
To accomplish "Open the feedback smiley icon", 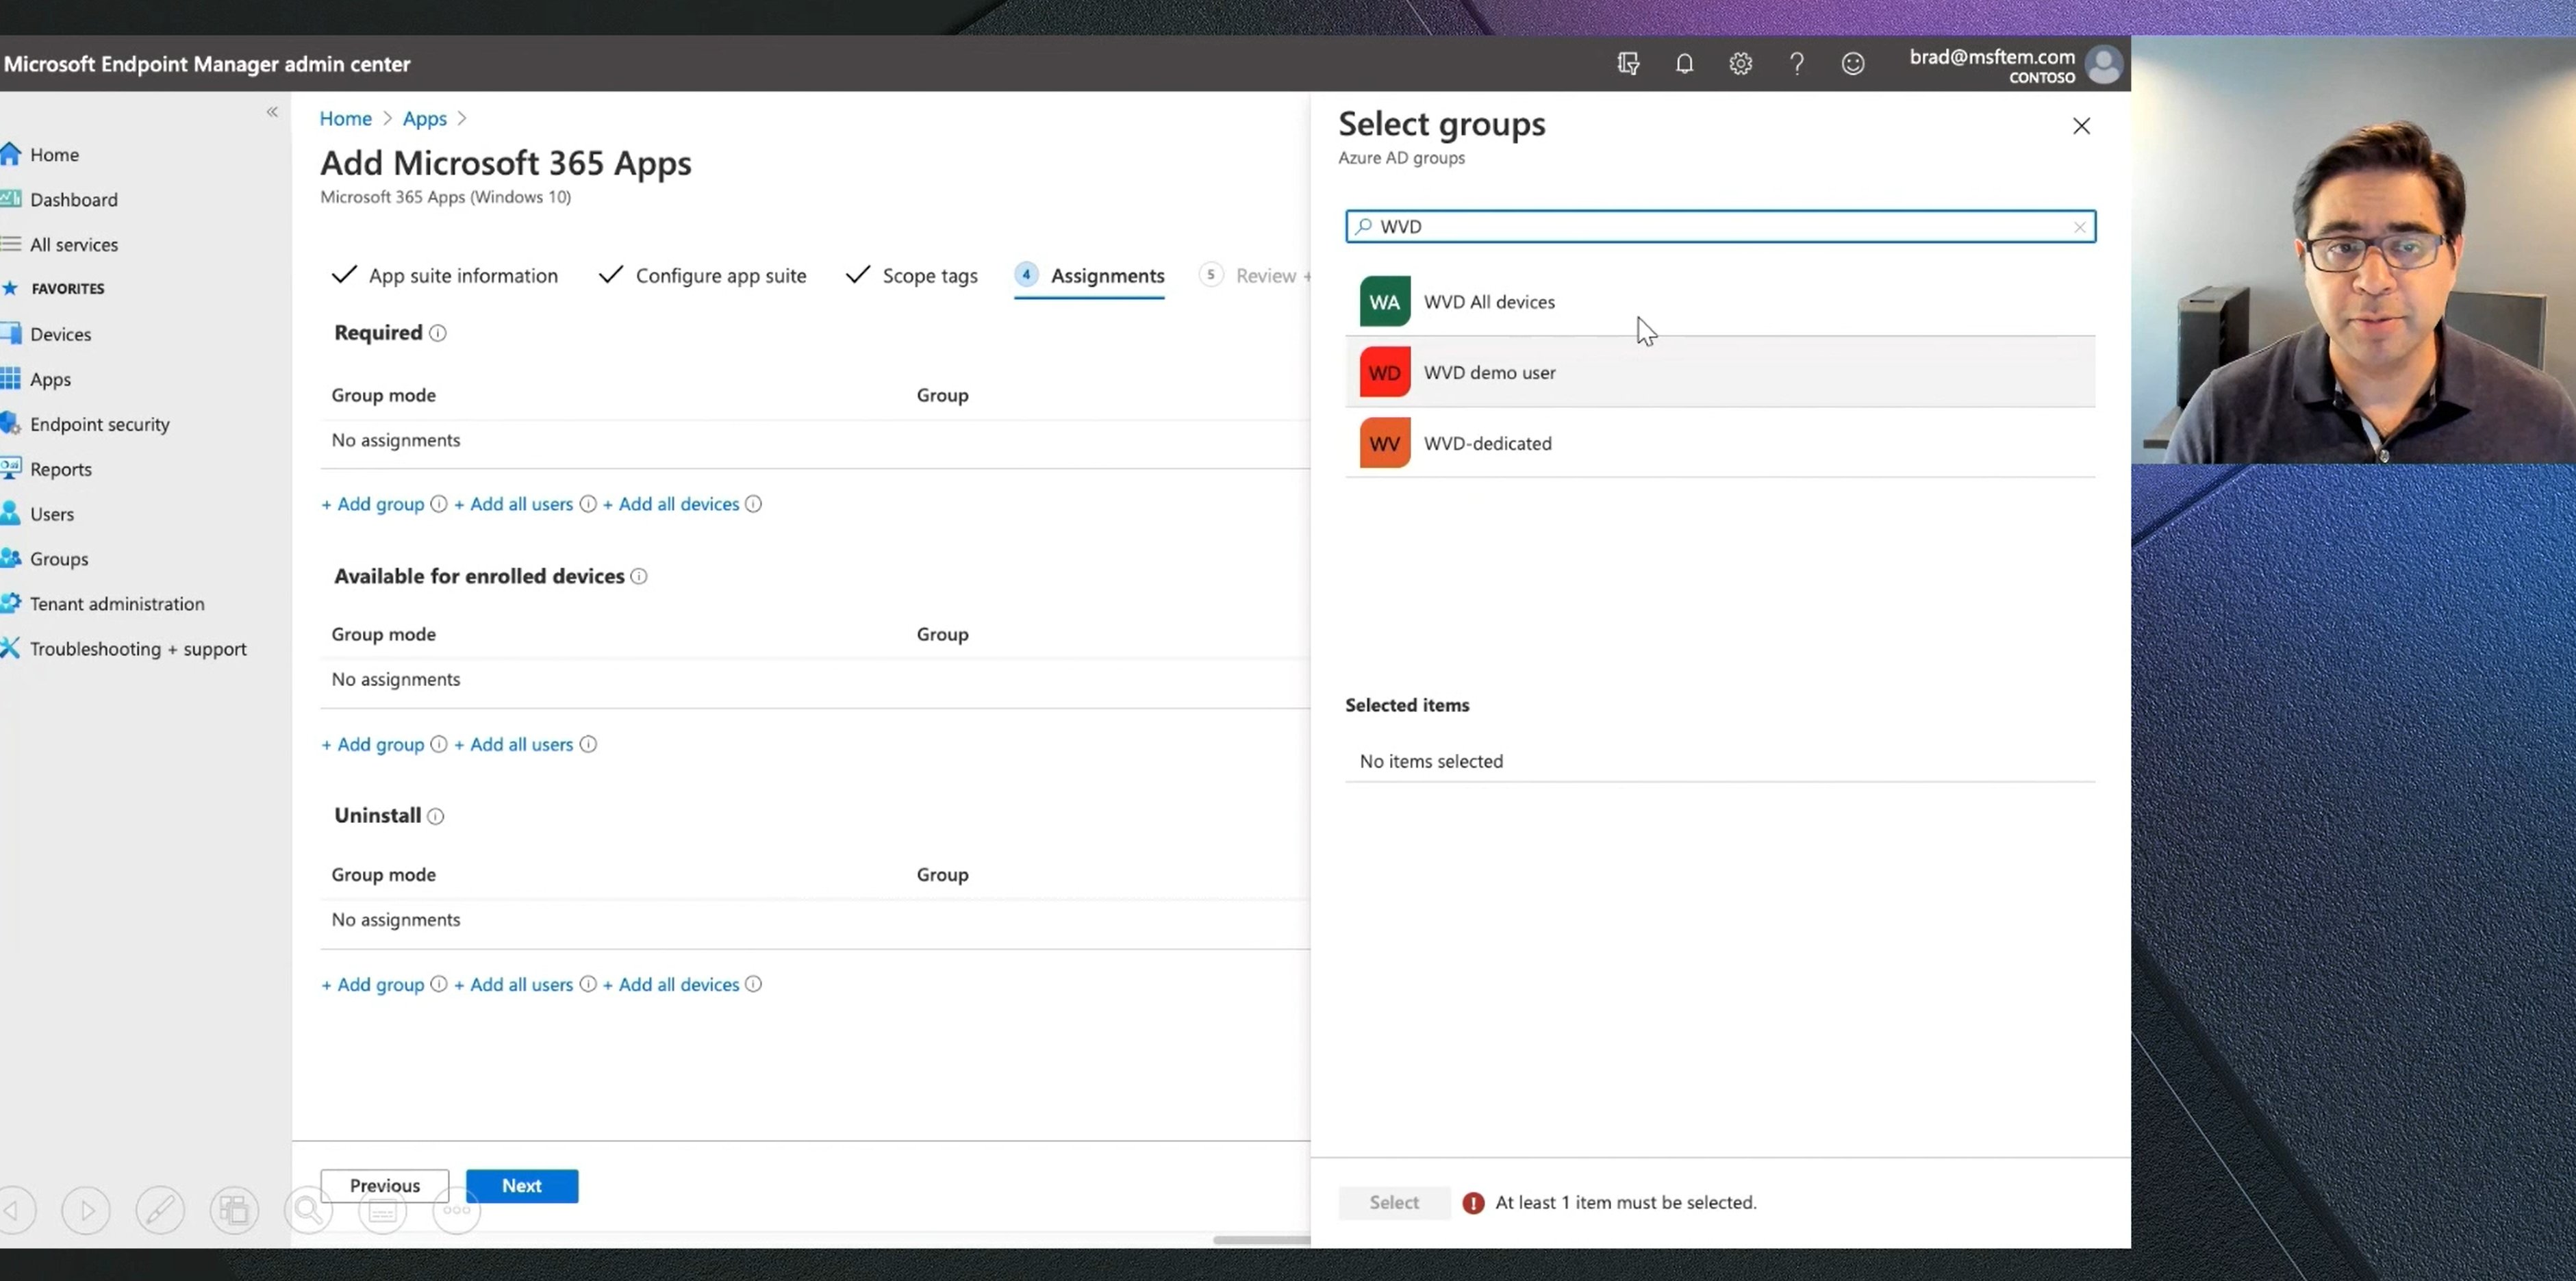I will 1852,64.
